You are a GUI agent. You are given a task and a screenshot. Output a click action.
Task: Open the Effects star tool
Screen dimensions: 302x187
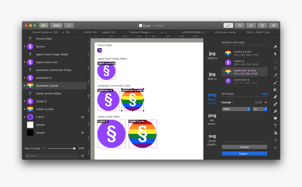275,140
